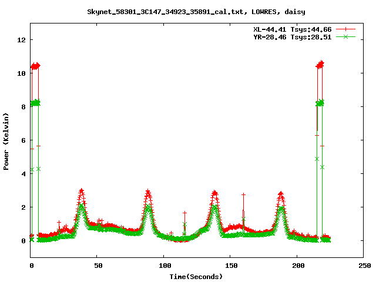
Task: Click the red peak near 88 seconds
Action: [x=148, y=192]
